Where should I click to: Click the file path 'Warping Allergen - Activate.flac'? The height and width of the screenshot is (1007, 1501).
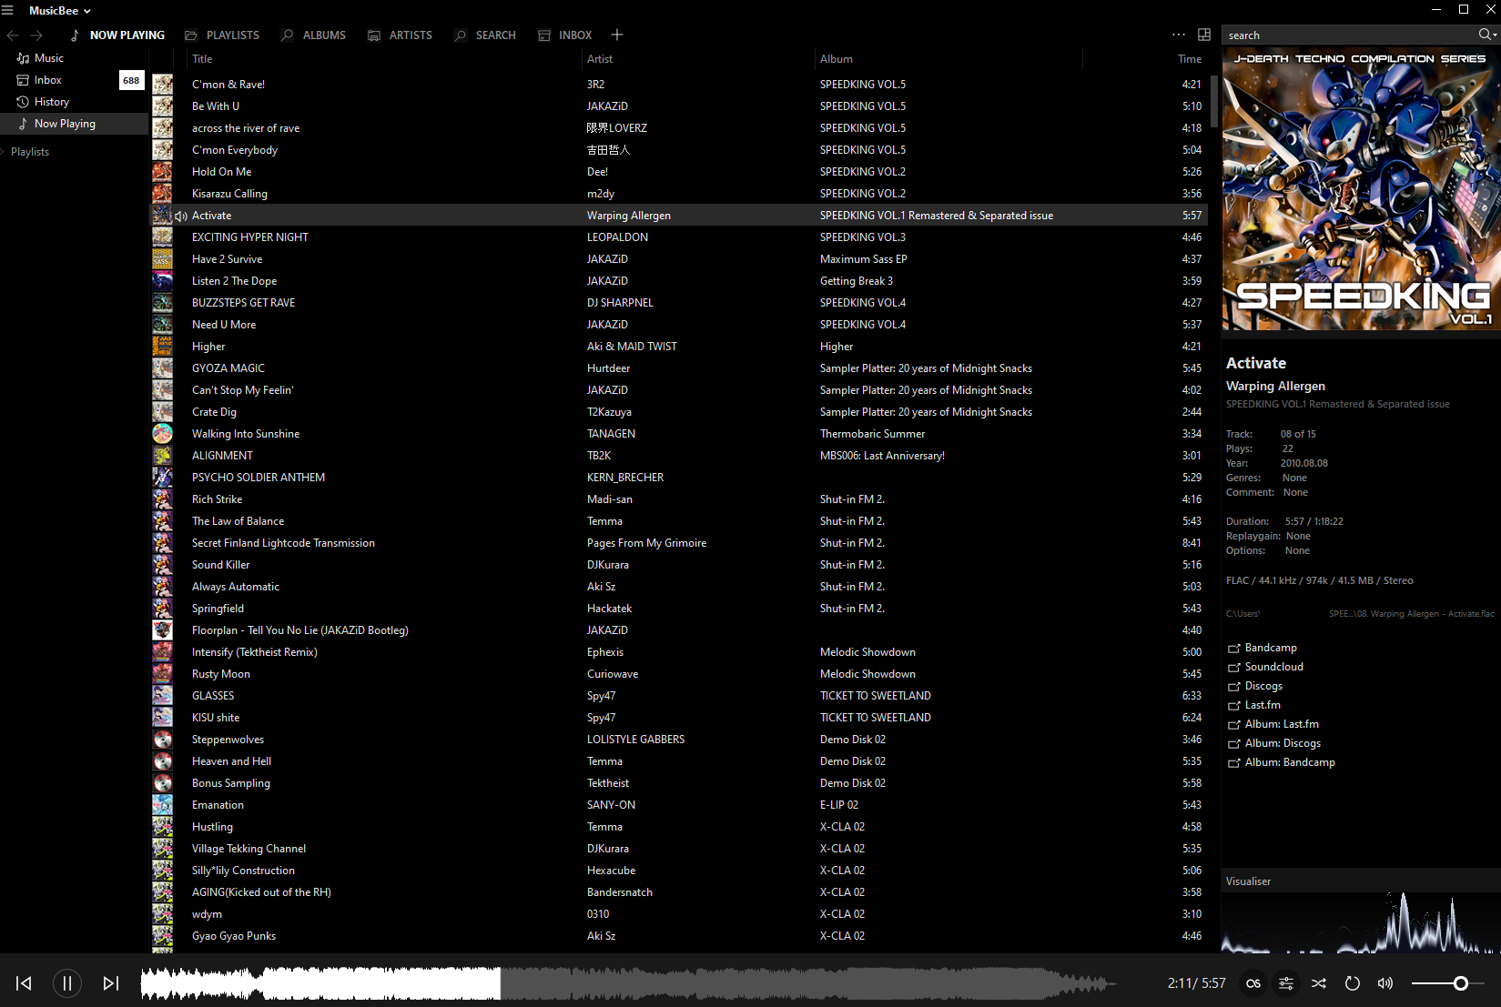(x=1412, y=614)
